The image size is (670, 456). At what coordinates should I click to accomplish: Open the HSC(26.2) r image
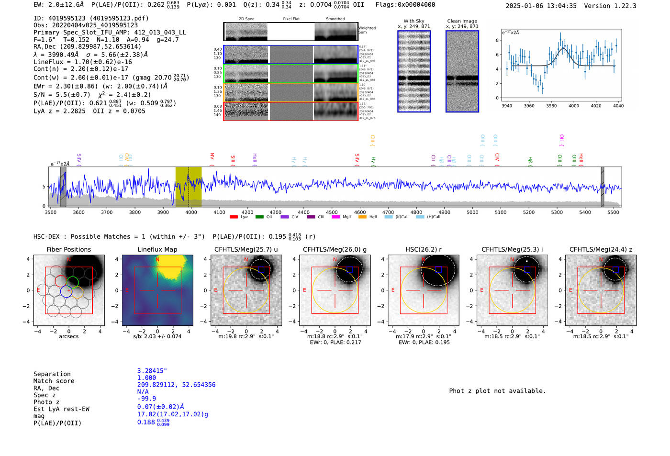click(x=424, y=290)
